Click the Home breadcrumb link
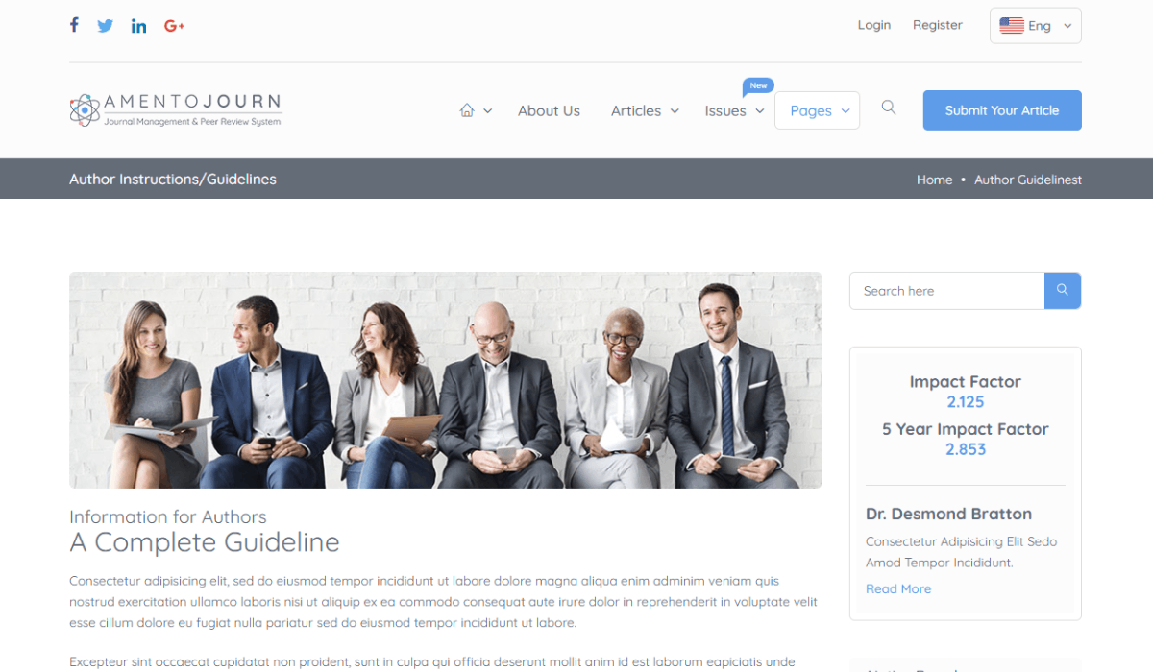 pyautogui.click(x=934, y=180)
